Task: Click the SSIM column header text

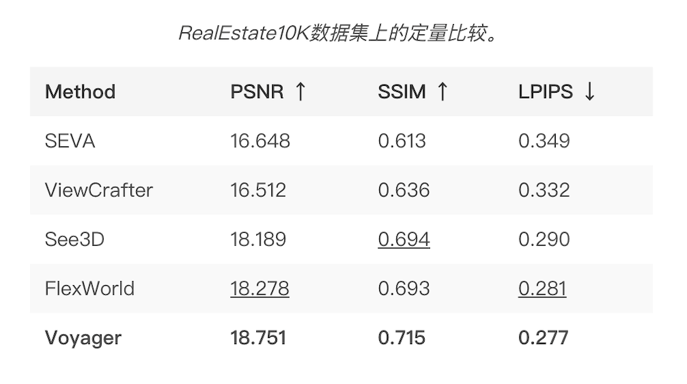Action: tap(402, 92)
